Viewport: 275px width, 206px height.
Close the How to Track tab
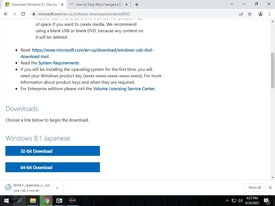126,5
